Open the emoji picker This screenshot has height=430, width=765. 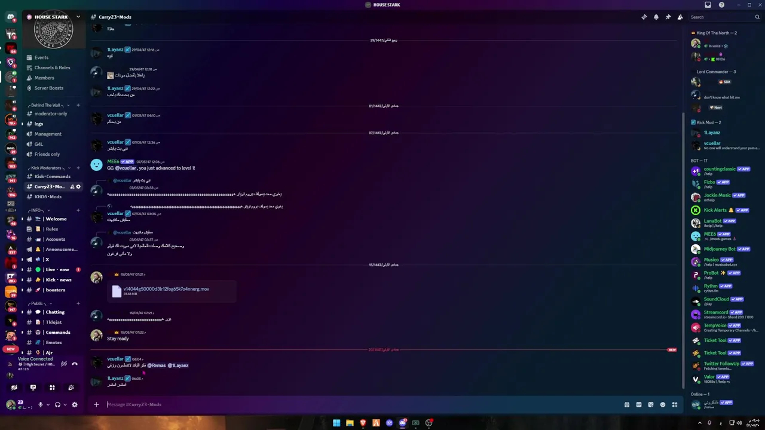point(663,404)
